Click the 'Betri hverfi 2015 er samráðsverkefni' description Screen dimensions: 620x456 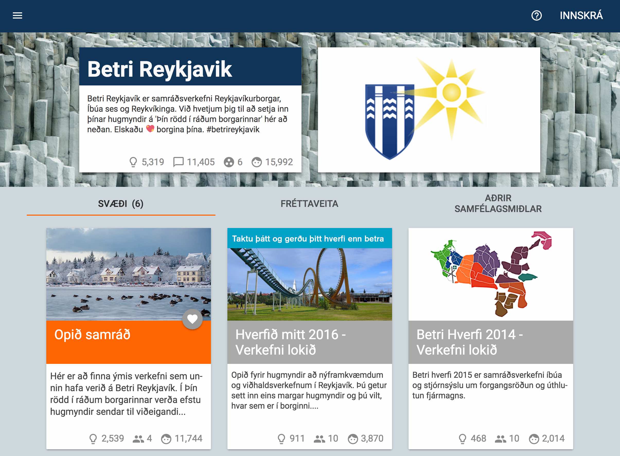click(490, 385)
